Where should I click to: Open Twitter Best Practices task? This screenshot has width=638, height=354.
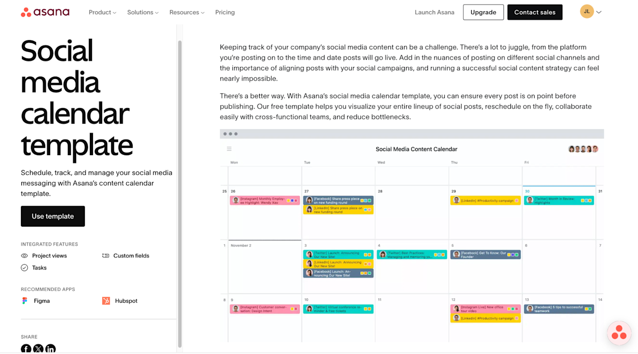tap(412, 255)
